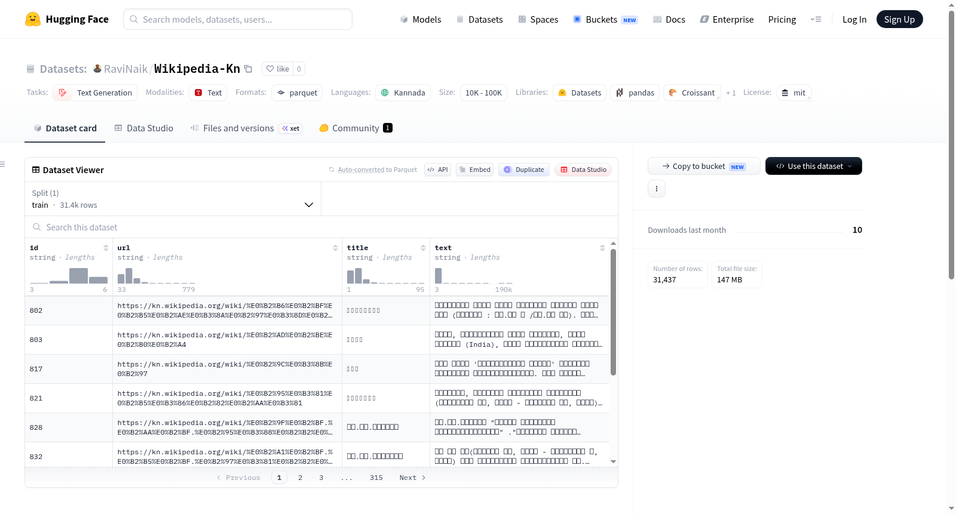Click the page vertical scrollbar

pyautogui.click(x=952, y=145)
